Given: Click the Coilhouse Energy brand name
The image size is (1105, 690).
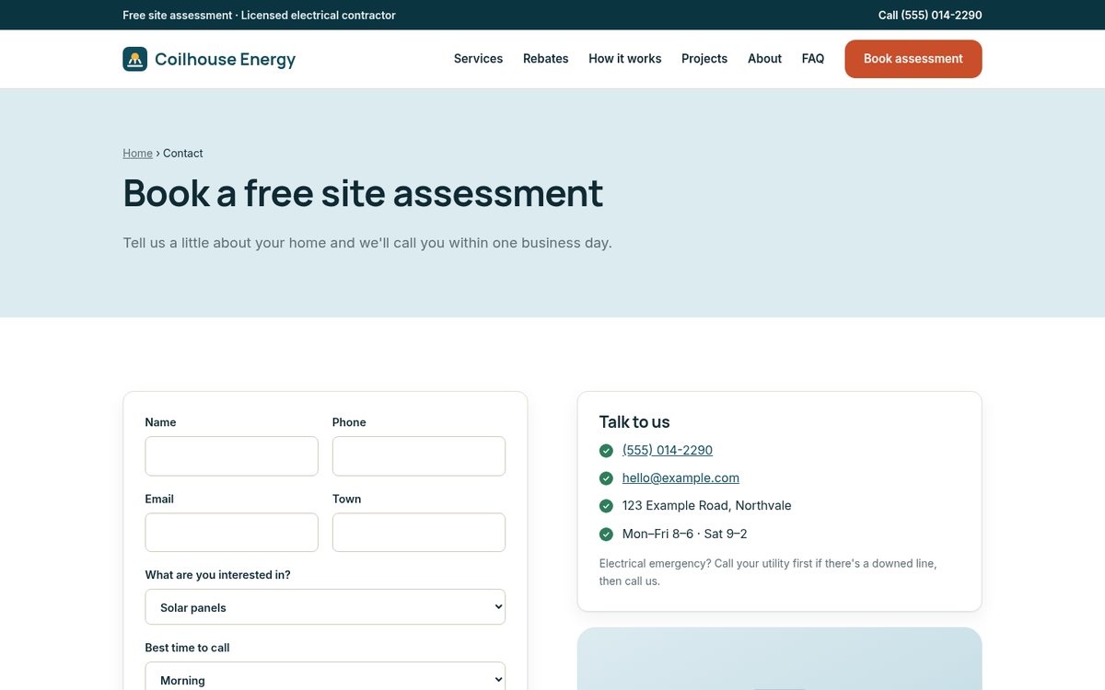Looking at the screenshot, I should [225, 59].
